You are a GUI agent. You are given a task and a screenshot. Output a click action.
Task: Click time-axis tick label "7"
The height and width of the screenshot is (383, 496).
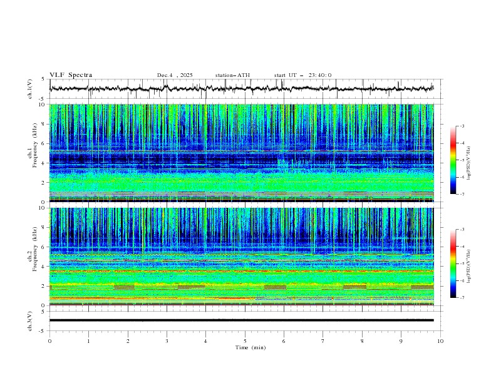323,341
